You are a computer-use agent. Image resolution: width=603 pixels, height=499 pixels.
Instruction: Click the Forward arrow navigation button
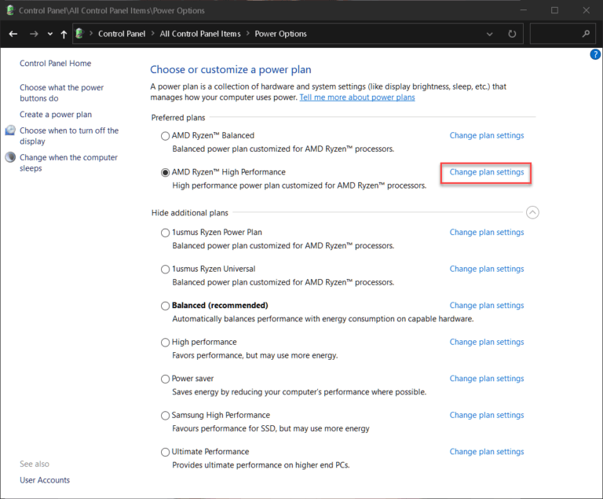(x=34, y=34)
